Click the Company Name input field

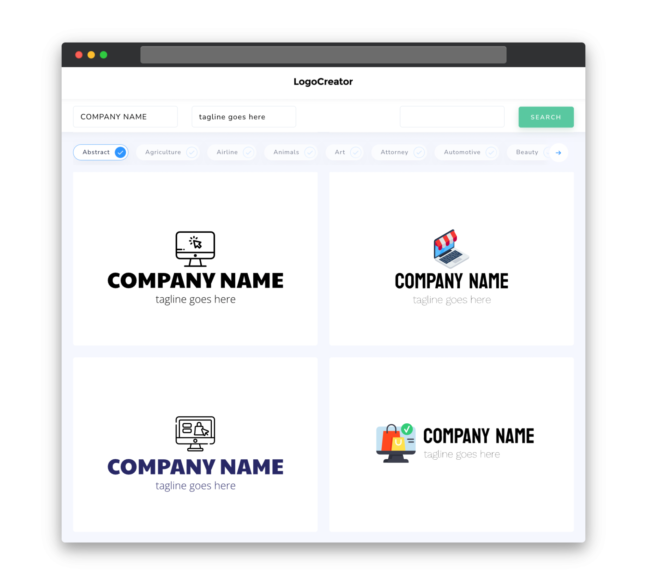coord(126,116)
